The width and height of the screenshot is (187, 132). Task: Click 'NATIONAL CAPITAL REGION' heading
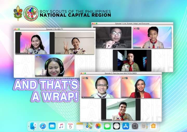click(x=75, y=15)
